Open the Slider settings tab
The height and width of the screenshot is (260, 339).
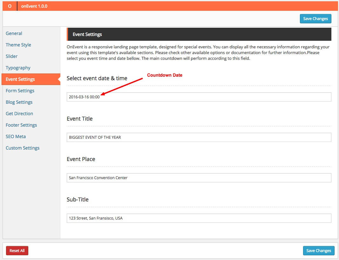tap(12, 56)
